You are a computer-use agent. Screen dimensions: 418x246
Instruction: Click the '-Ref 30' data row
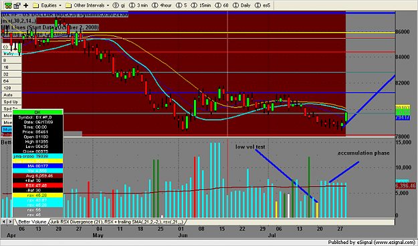pyautogui.click(x=37, y=190)
